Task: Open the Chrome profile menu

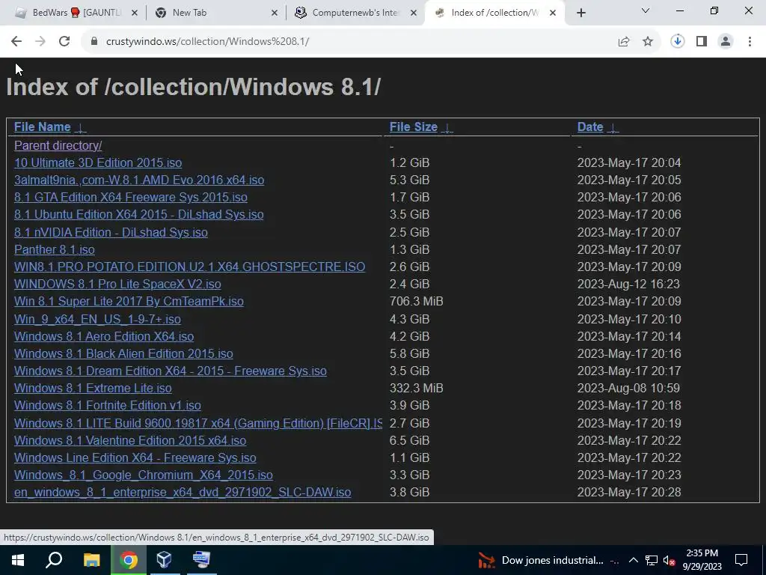Action: [x=726, y=42]
